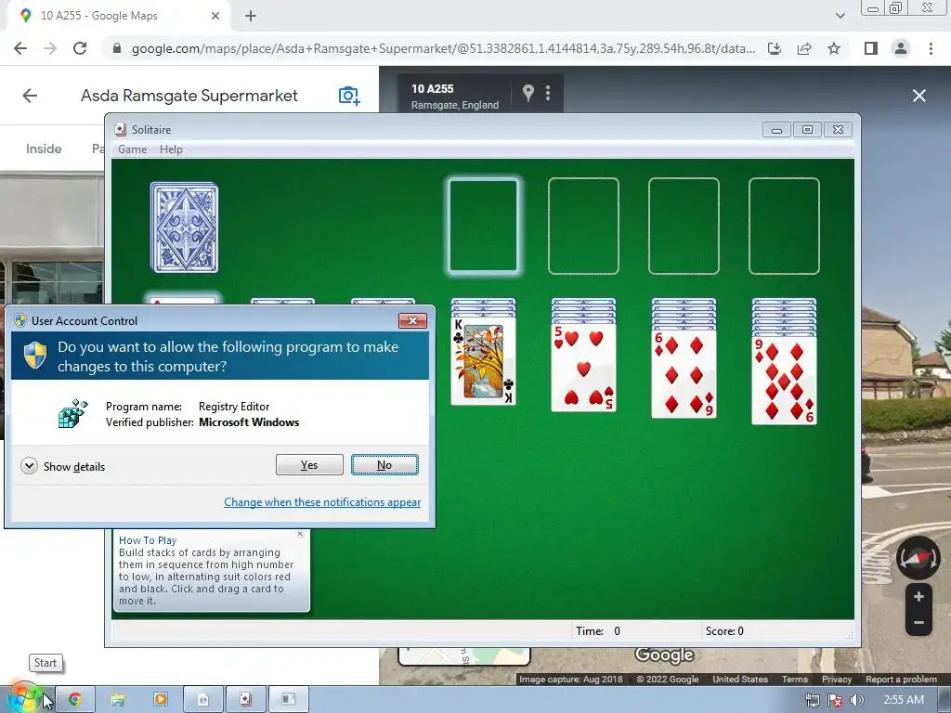951x713 pixels.
Task: Click Chrome on the taskbar
Action: pos(74,700)
